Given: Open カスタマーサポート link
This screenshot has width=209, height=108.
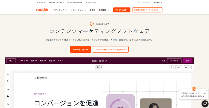Looking at the screenshot, I should tap(75, 2).
